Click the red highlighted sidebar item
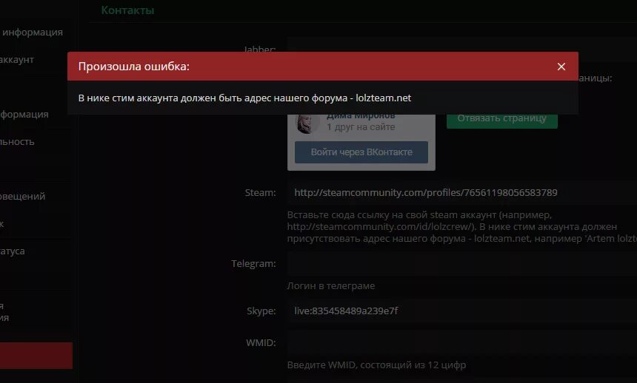Screen dimensions: 637x383 pyautogui.click(x=36, y=356)
